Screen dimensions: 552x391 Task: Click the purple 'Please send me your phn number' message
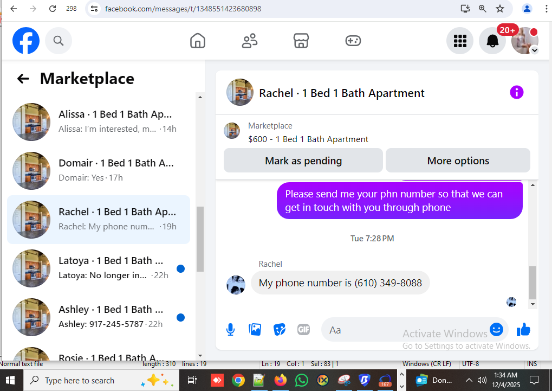399,201
